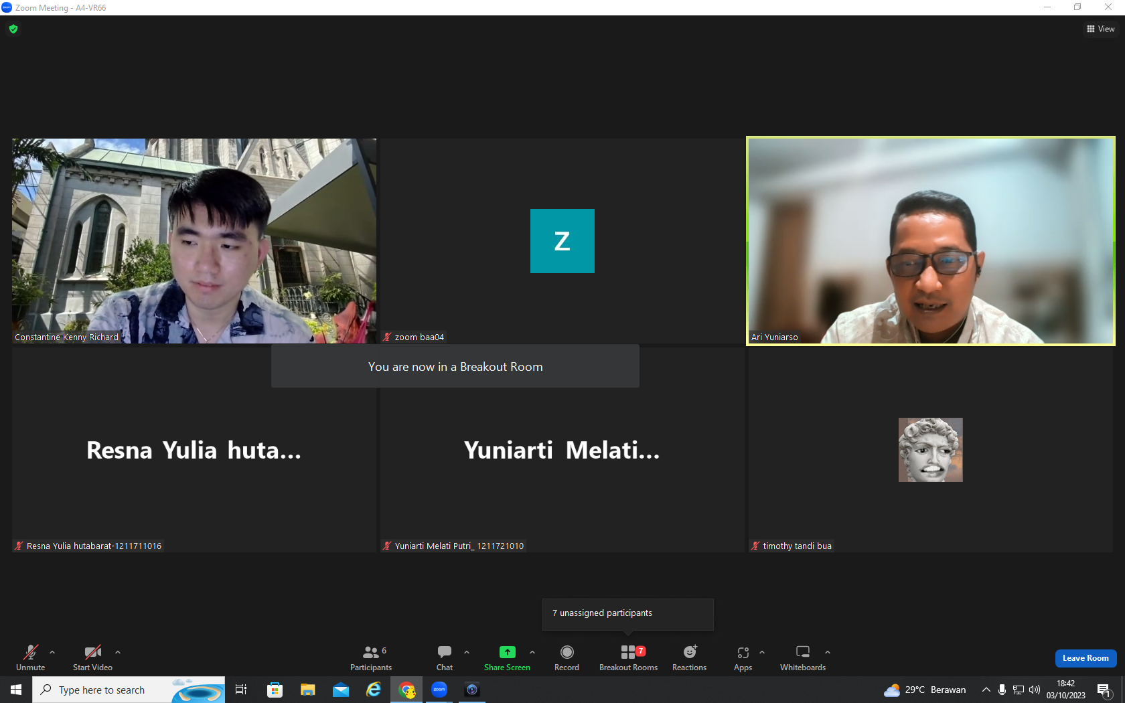Viewport: 1125px width, 703px height.
Task: Open the Mail app from the taskbar
Action: click(x=341, y=690)
